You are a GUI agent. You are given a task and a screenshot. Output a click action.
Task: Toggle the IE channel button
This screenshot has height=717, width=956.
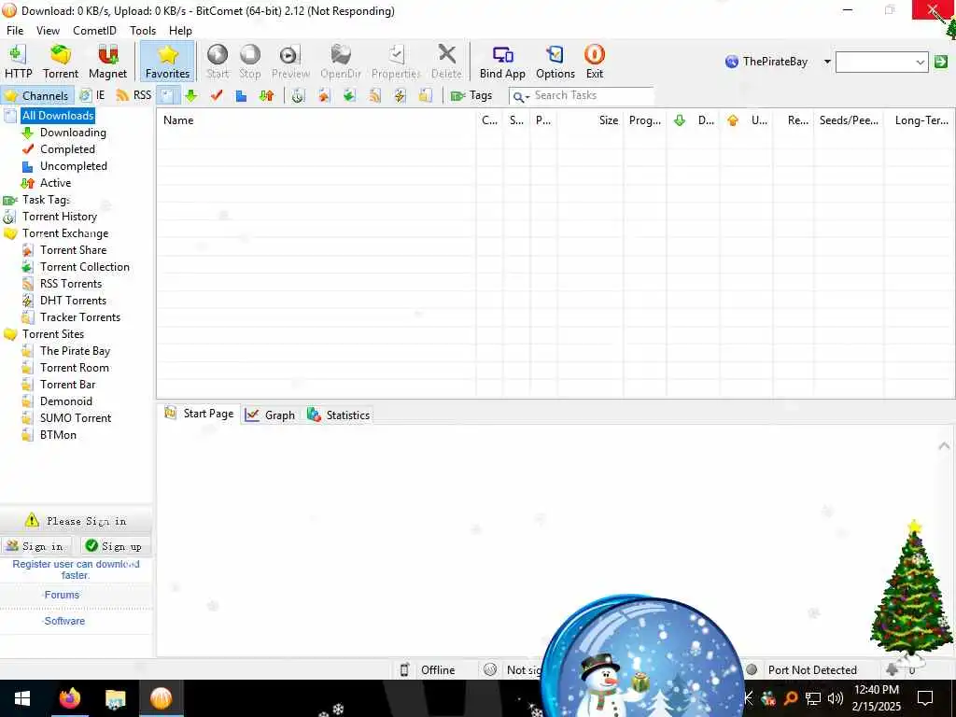(x=93, y=96)
